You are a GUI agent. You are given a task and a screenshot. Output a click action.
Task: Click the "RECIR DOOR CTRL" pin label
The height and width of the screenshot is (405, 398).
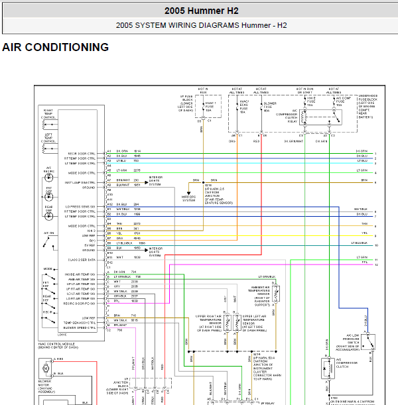point(82,153)
